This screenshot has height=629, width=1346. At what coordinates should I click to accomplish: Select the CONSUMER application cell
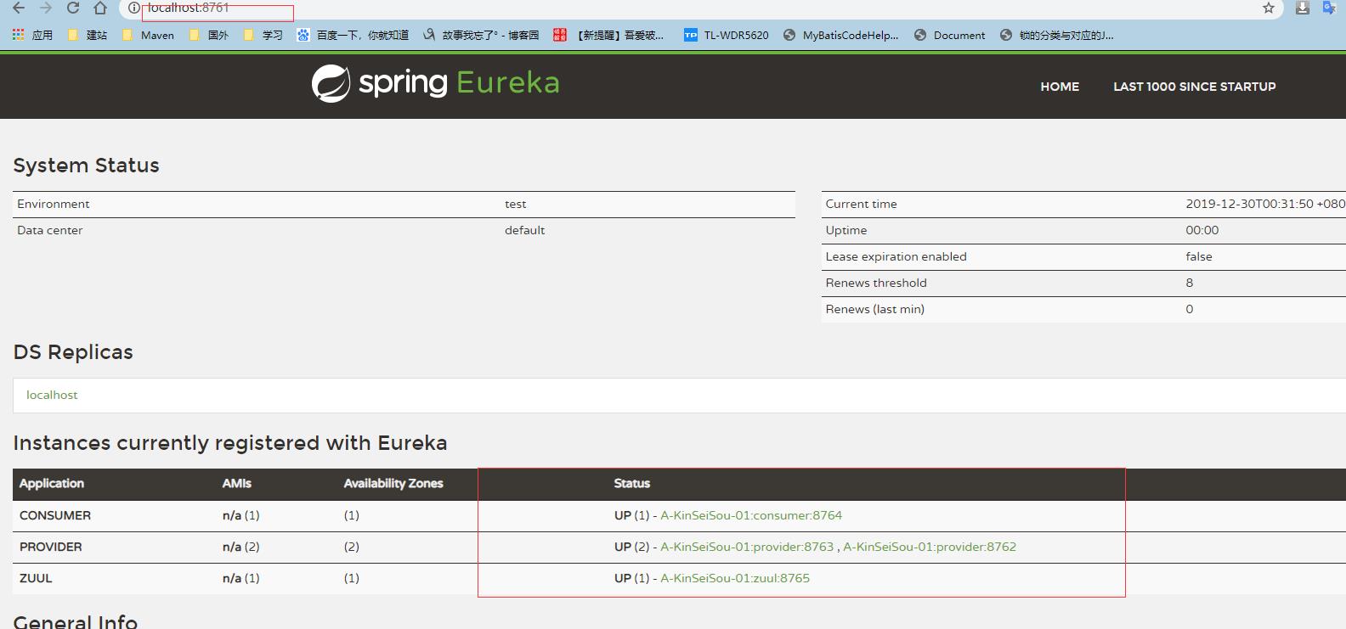click(55, 515)
